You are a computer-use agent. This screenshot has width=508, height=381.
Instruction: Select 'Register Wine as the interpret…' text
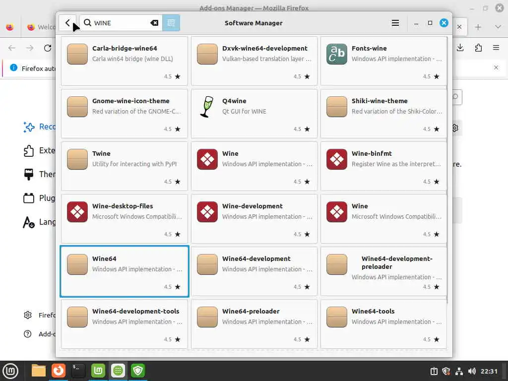click(x=396, y=164)
